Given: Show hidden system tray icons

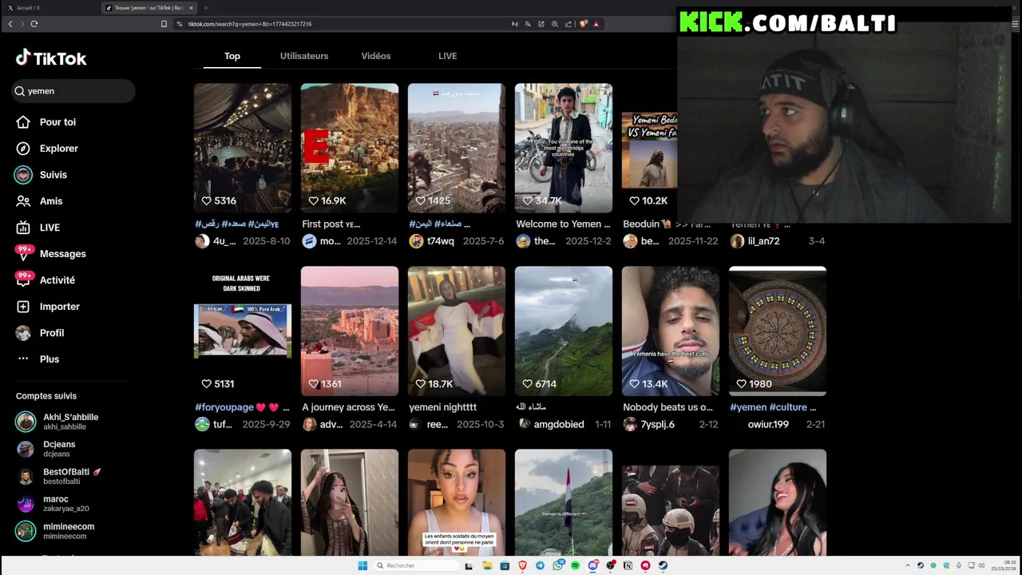Looking at the screenshot, I should [x=907, y=565].
